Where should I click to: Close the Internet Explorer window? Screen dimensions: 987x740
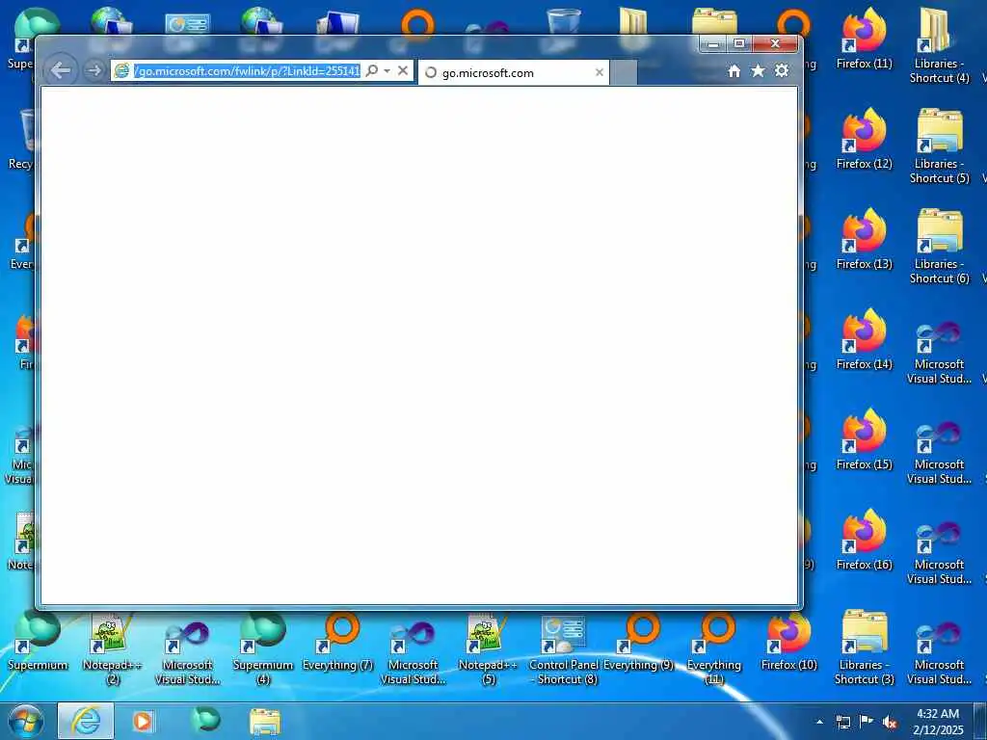[x=776, y=44]
